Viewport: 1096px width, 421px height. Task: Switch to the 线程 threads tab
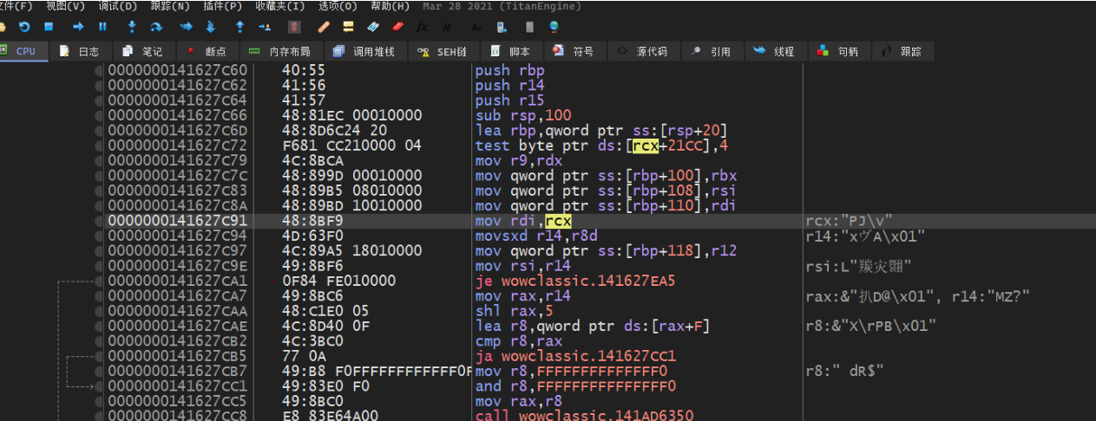tap(776, 51)
